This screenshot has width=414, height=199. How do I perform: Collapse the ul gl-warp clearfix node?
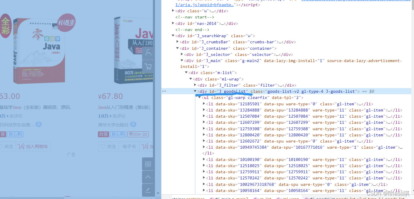click(x=199, y=97)
